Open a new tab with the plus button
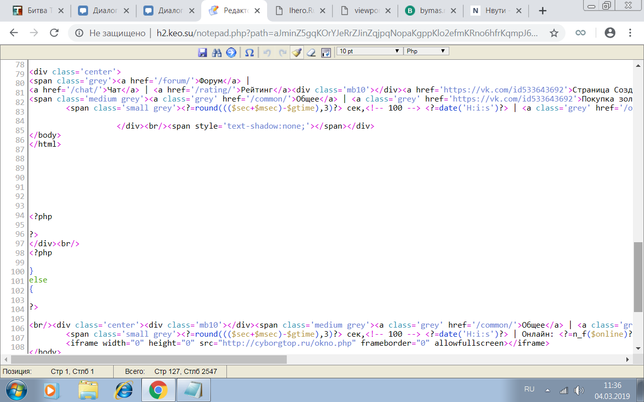This screenshot has height=402, width=644. (542, 11)
